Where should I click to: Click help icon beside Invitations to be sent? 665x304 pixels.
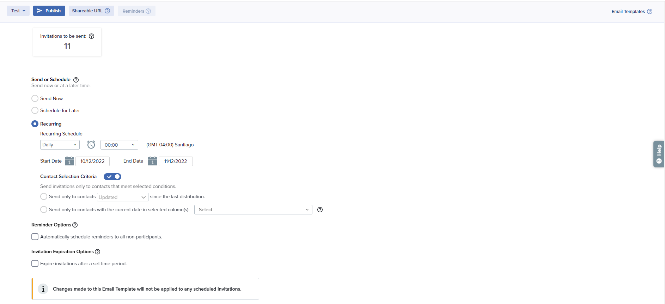point(92,36)
